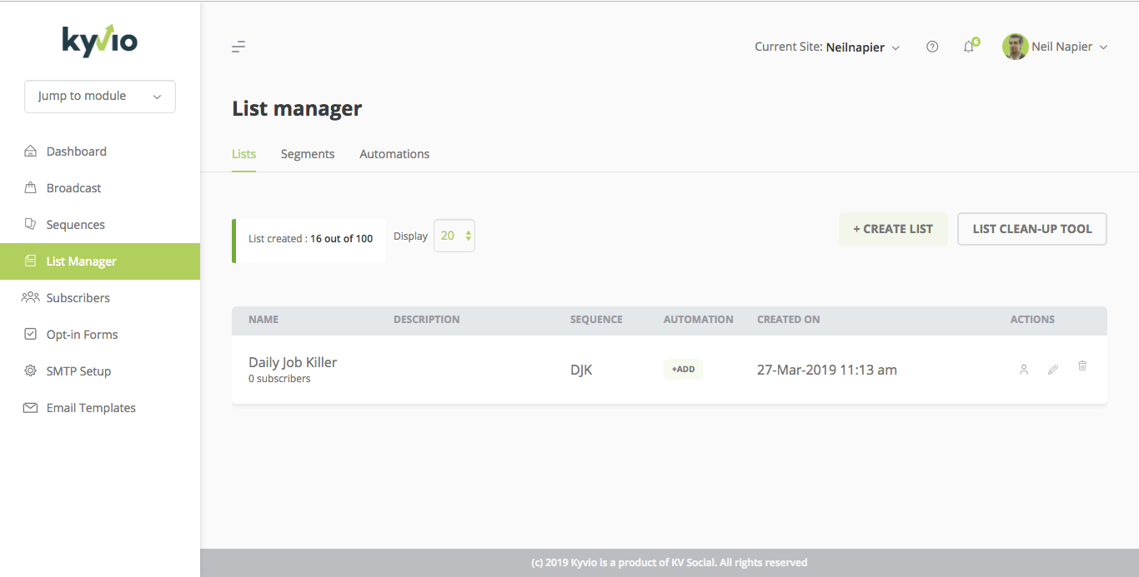Open Email Templates page
The width and height of the screenshot is (1139, 577).
coord(100,408)
